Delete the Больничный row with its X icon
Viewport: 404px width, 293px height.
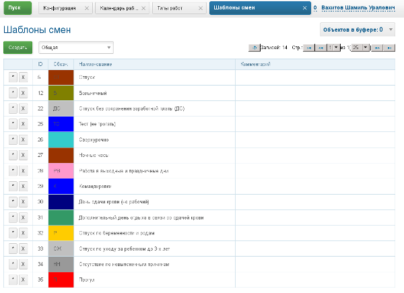[x=22, y=93]
